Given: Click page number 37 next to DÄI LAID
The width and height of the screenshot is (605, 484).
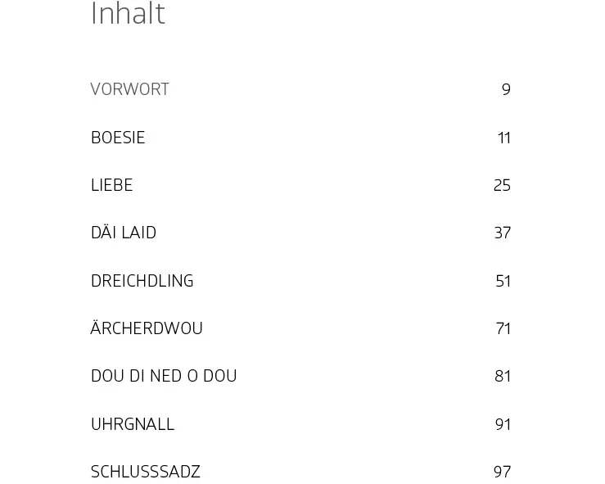Looking at the screenshot, I should point(502,233).
